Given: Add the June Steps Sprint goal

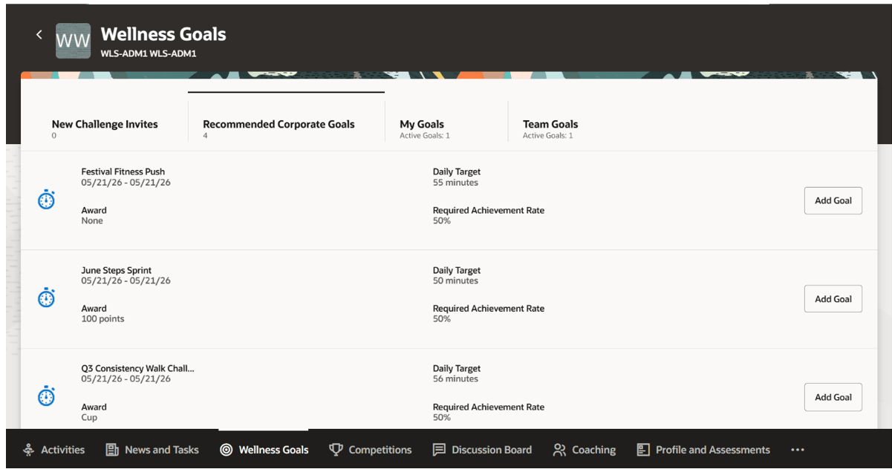Looking at the screenshot, I should coord(833,299).
